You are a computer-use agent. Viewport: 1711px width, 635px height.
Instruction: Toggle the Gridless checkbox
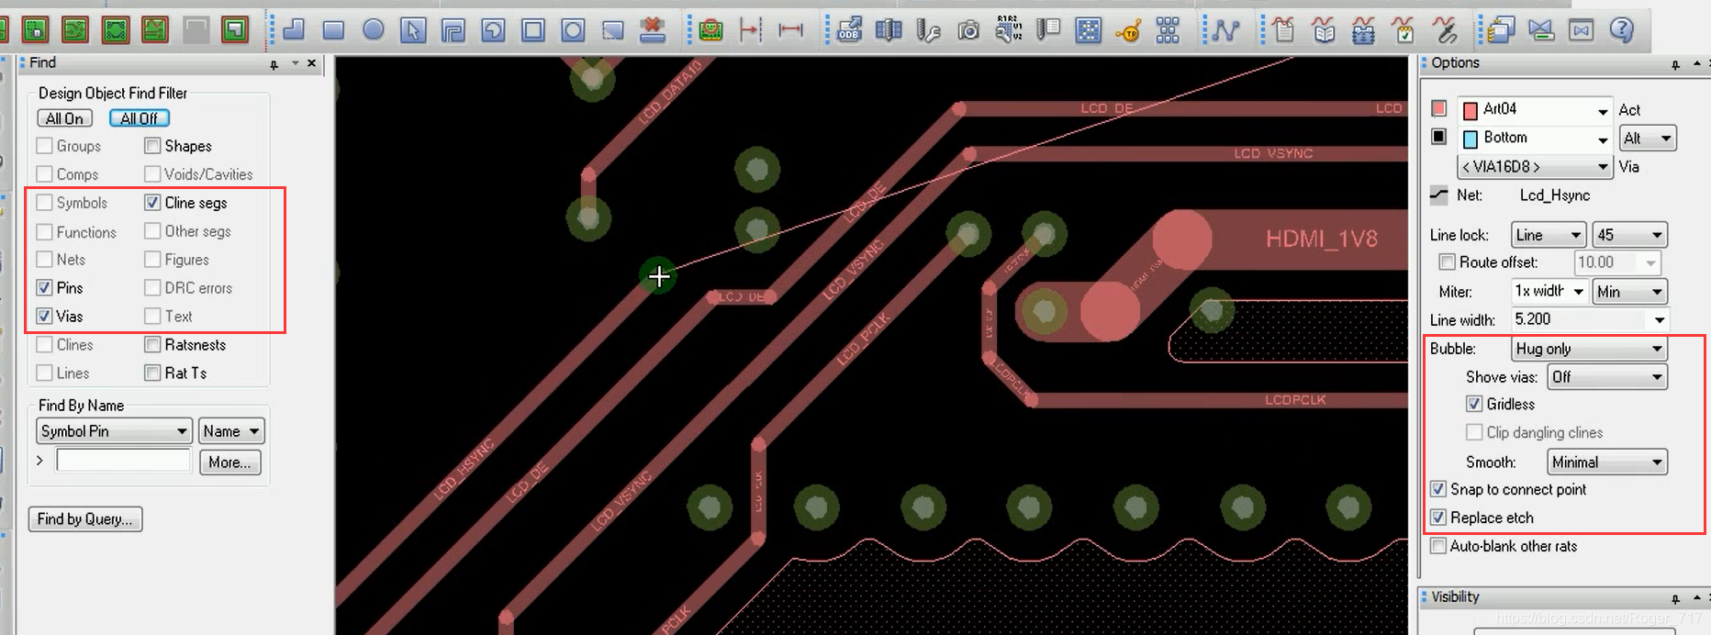(1474, 404)
